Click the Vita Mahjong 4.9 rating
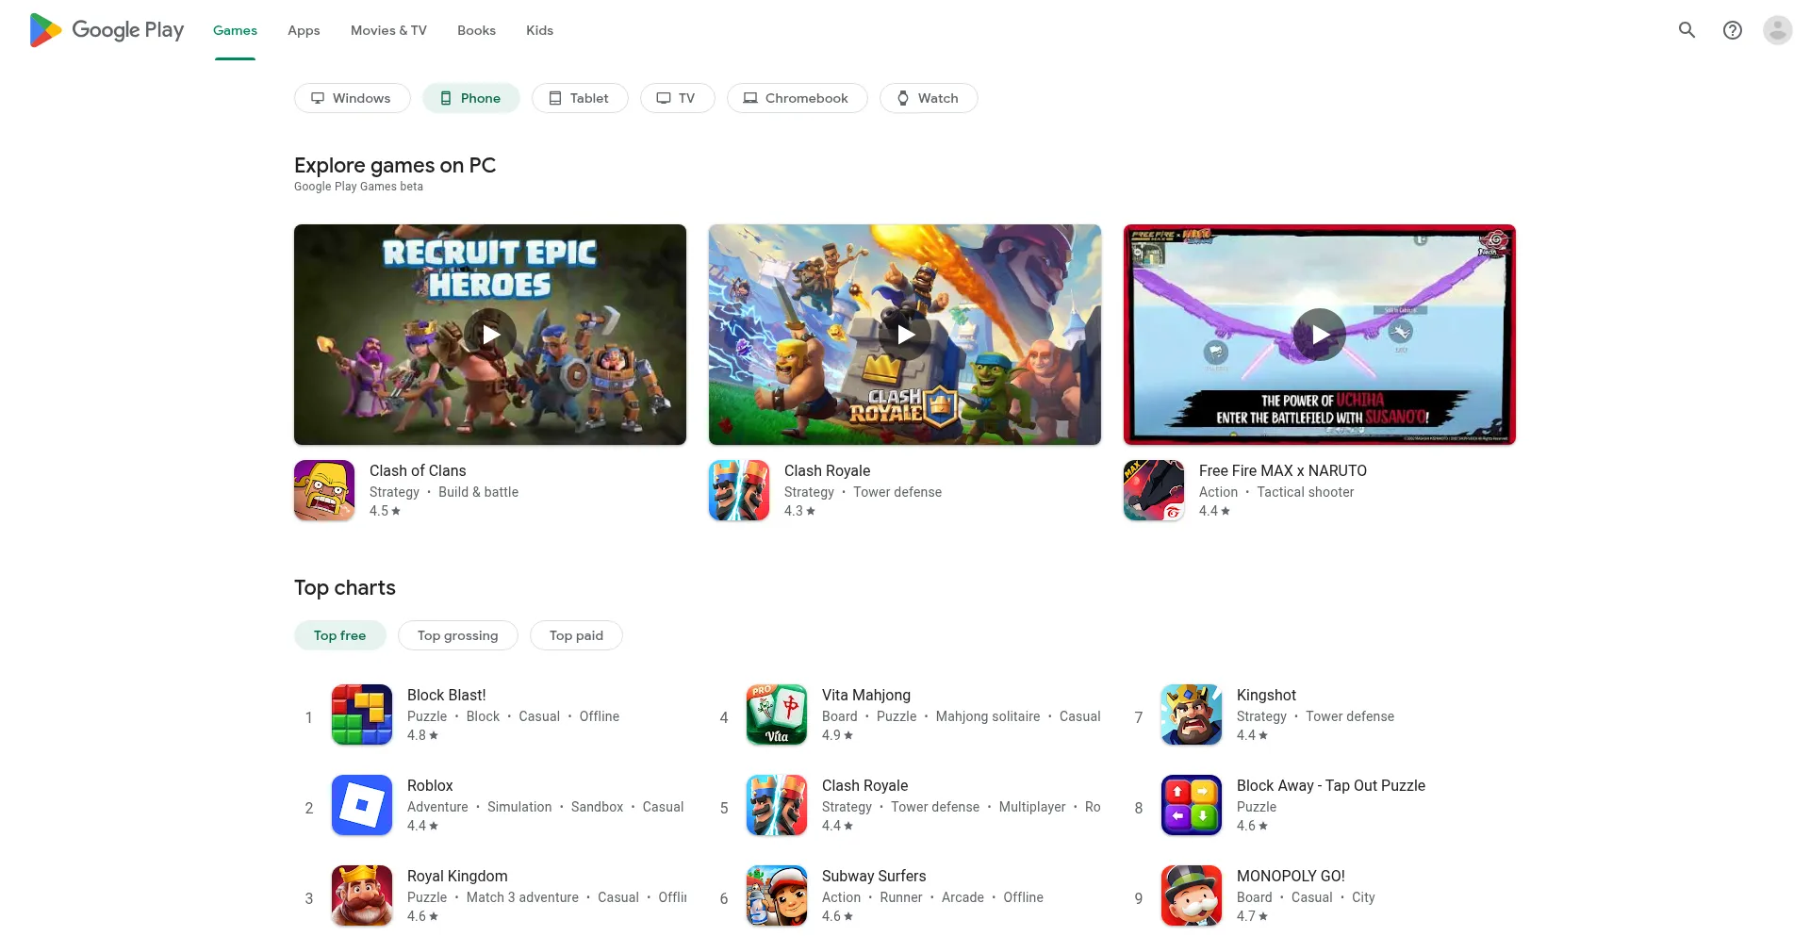 [837, 735]
